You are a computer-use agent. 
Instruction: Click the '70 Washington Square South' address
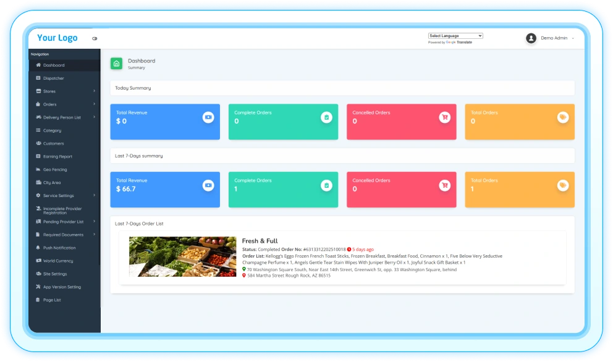tap(352, 269)
